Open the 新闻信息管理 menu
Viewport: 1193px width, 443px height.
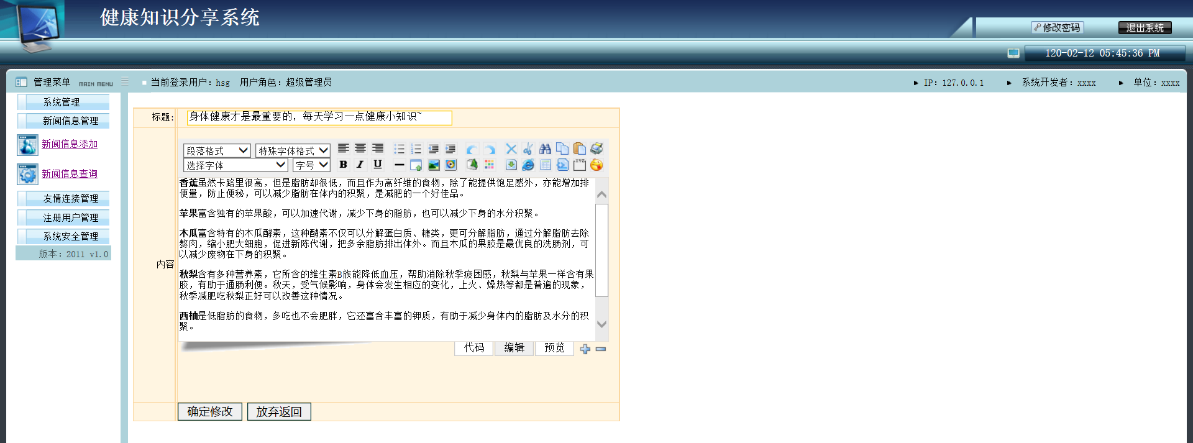click(63, 121)
